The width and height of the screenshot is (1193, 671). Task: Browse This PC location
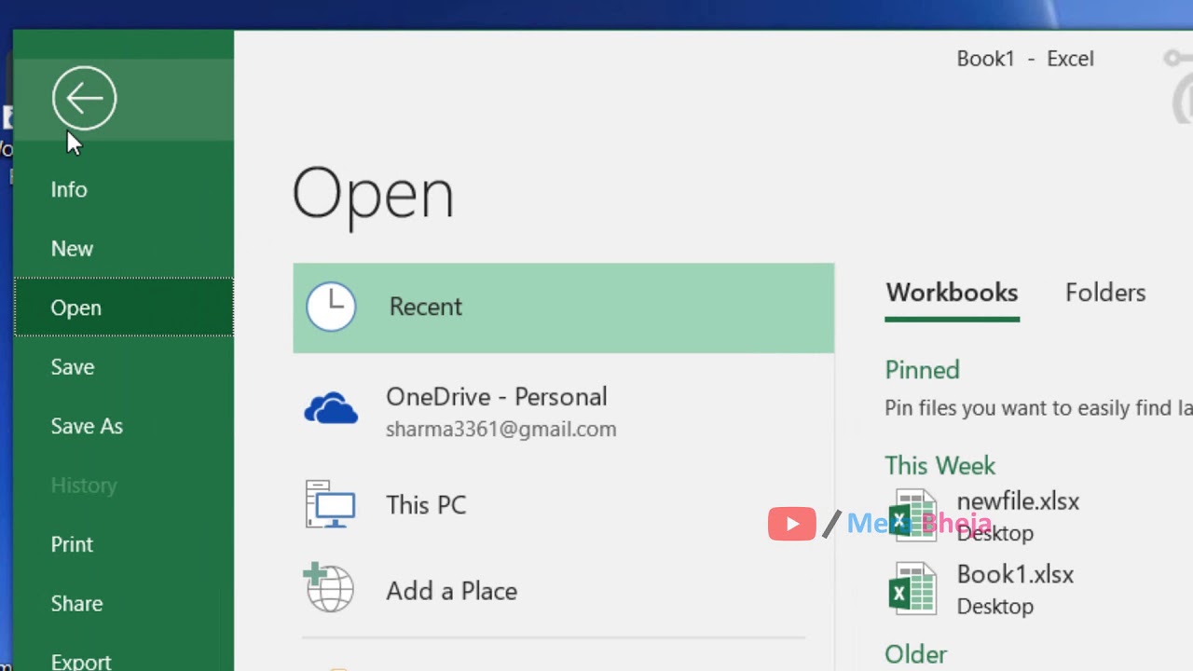pos(426,505)
